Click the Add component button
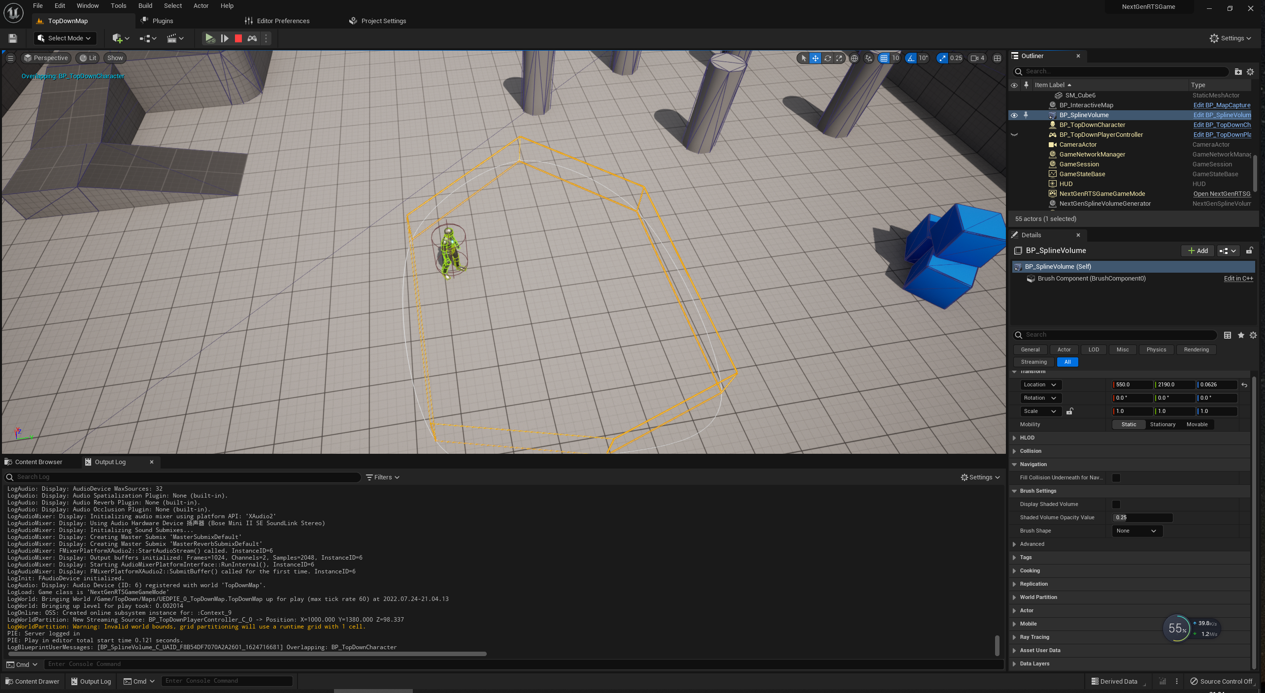1265x693 pixels. 1198,251
